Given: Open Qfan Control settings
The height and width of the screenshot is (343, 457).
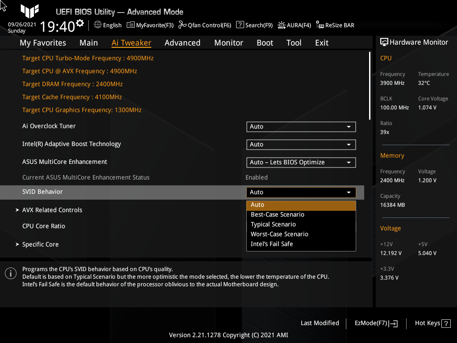Looking at the screenshot, I should (x=205, y=25).
